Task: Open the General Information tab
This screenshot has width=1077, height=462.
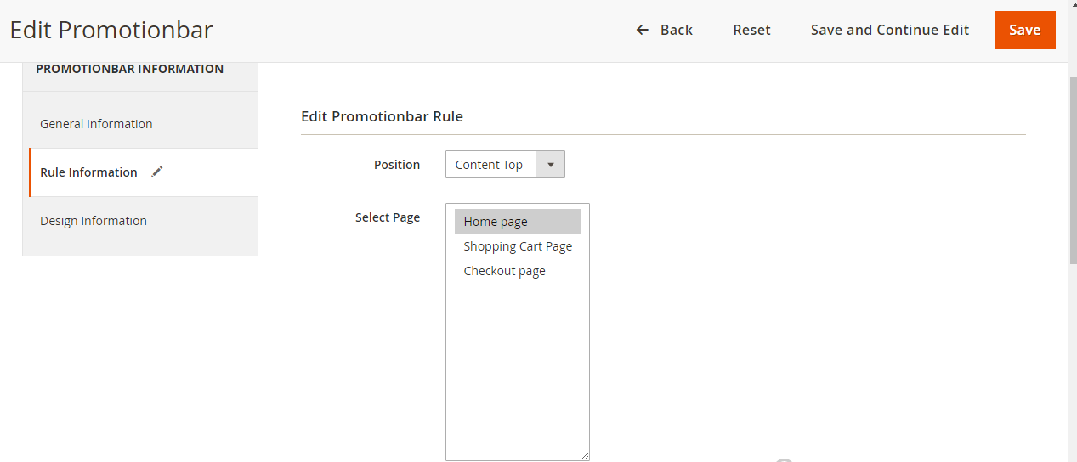Action: pyautogui.click(x=96, y=124)
